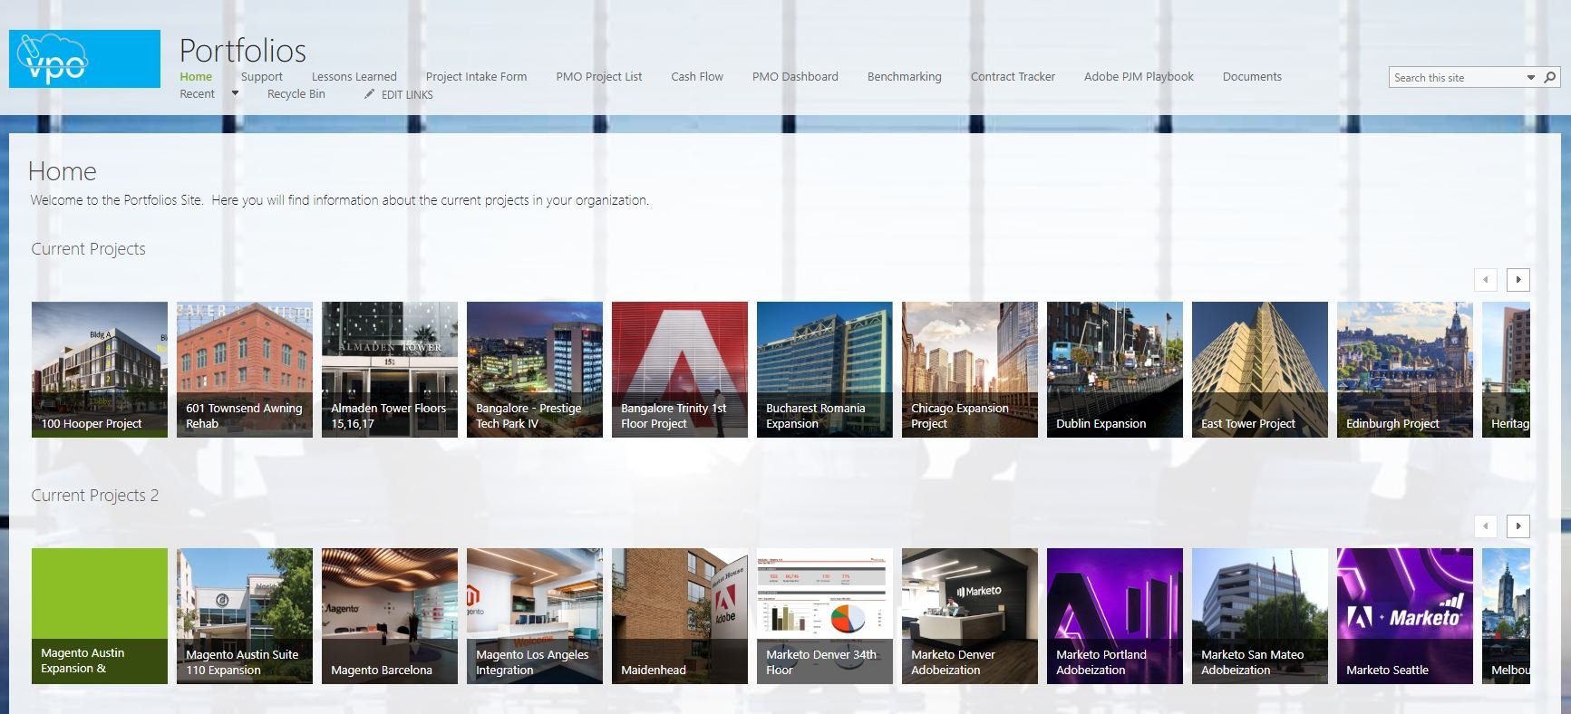Open Magento Austin Suite 110 Expansion tile
The image size is (1571, 714).
click(x=245, y=616)
